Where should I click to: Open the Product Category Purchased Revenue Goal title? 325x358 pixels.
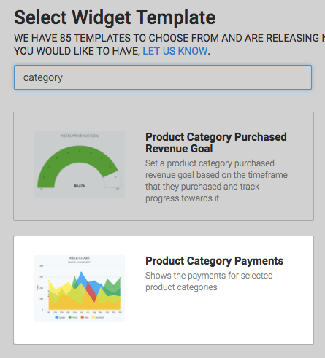(216, 143)
